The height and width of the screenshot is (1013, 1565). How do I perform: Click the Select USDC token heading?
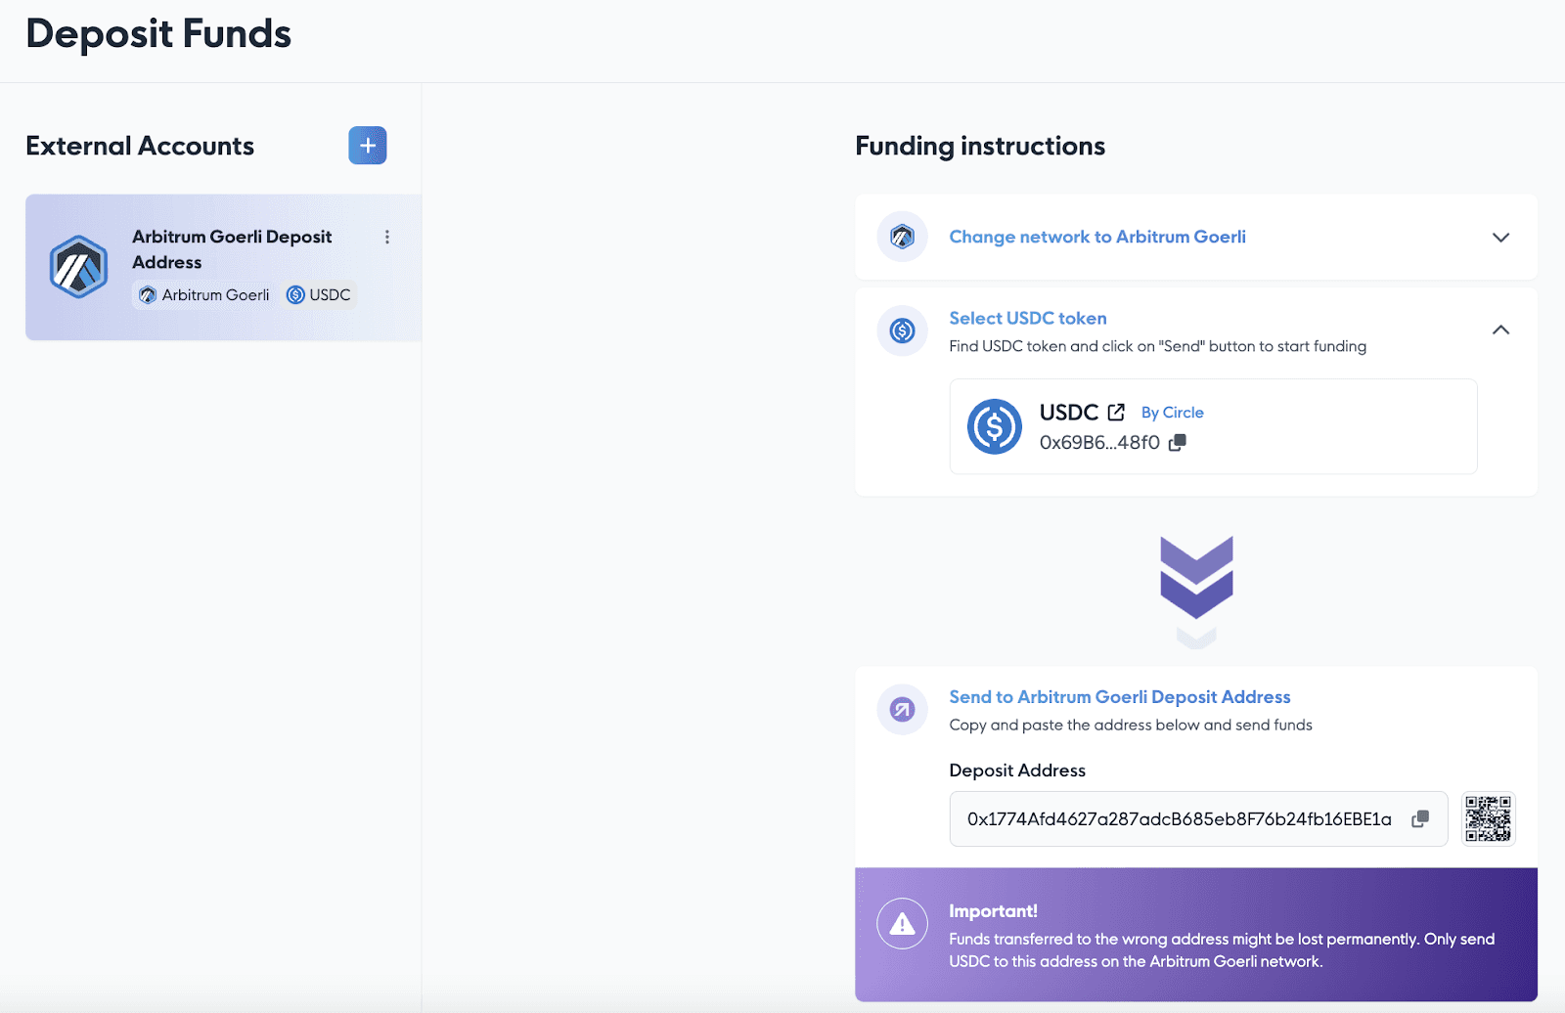1028,318
